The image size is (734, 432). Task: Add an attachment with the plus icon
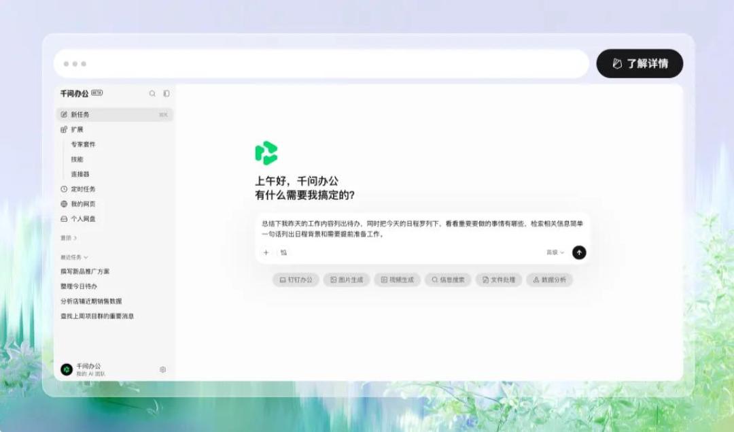(x=266, y=252)
